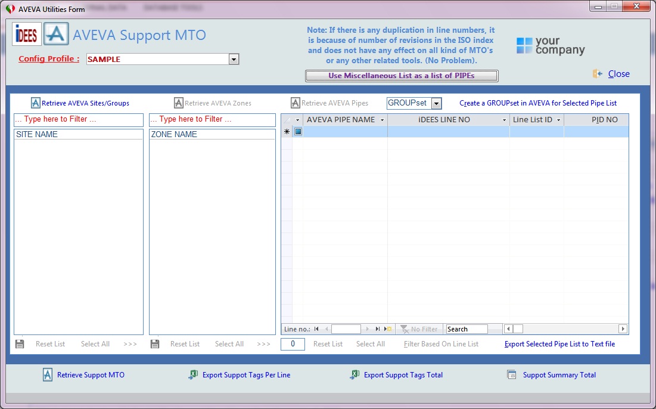Click your company logo

pyautogui.click(x=550, y=46)
